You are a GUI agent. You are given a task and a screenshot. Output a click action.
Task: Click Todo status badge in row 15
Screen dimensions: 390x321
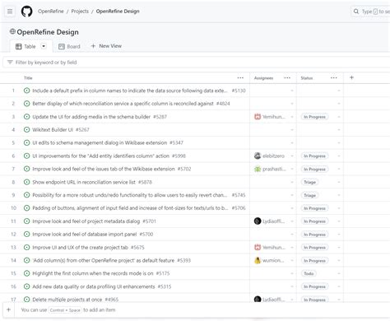(309, 273)
